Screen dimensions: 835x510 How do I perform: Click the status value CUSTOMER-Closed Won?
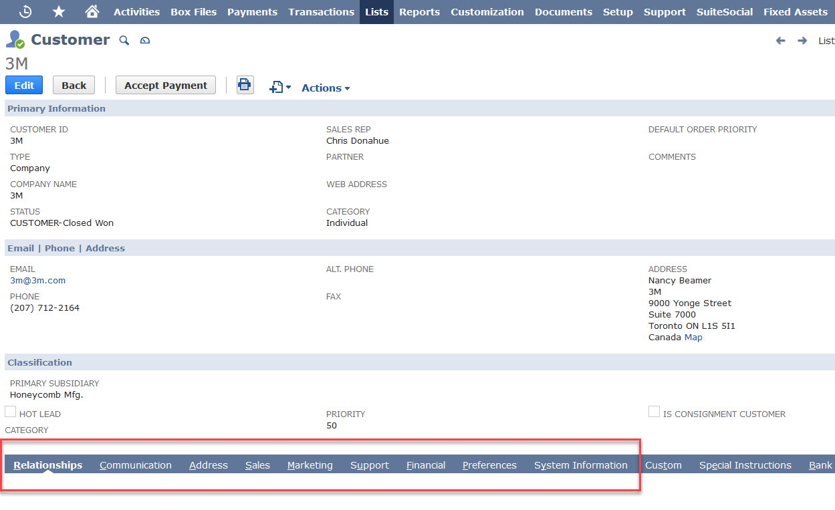click(x=62, y=223)
